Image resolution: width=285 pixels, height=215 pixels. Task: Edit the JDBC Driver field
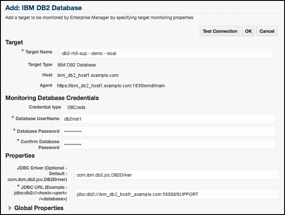tap(176, 175)
